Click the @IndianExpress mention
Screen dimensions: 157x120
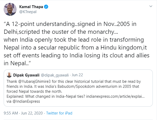[x=26, y=101]
